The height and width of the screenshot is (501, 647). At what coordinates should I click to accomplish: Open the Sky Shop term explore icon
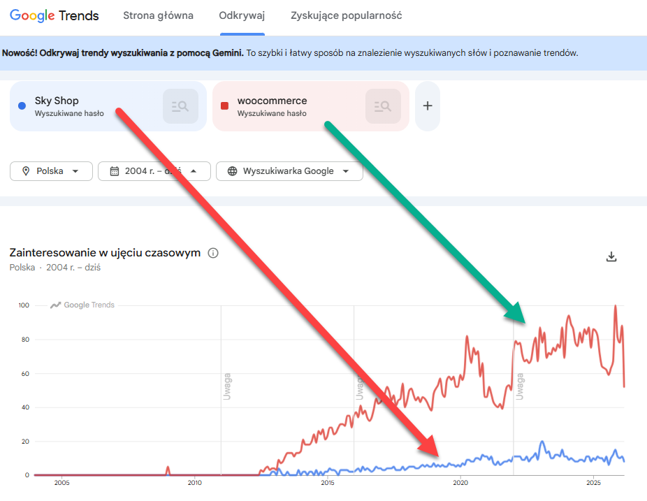pos(180,106)
